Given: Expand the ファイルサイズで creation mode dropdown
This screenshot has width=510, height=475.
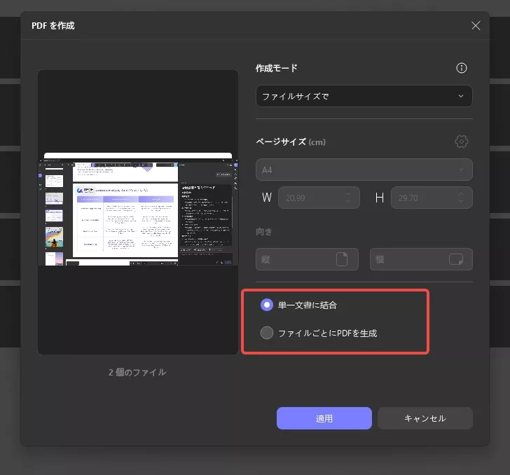Looking at the screenshot, I should pyautogui.click(x=364, y=96).
